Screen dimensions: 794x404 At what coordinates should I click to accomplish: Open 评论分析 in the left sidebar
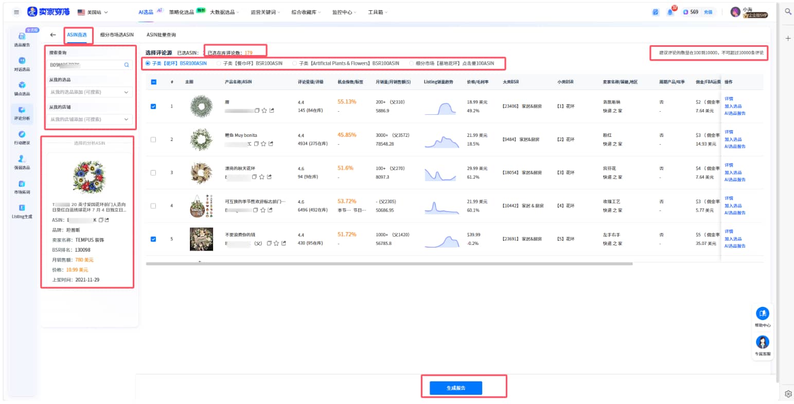[22, 113]
